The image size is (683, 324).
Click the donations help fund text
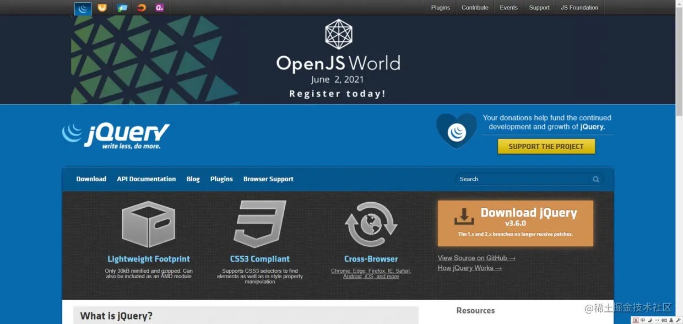547,122
